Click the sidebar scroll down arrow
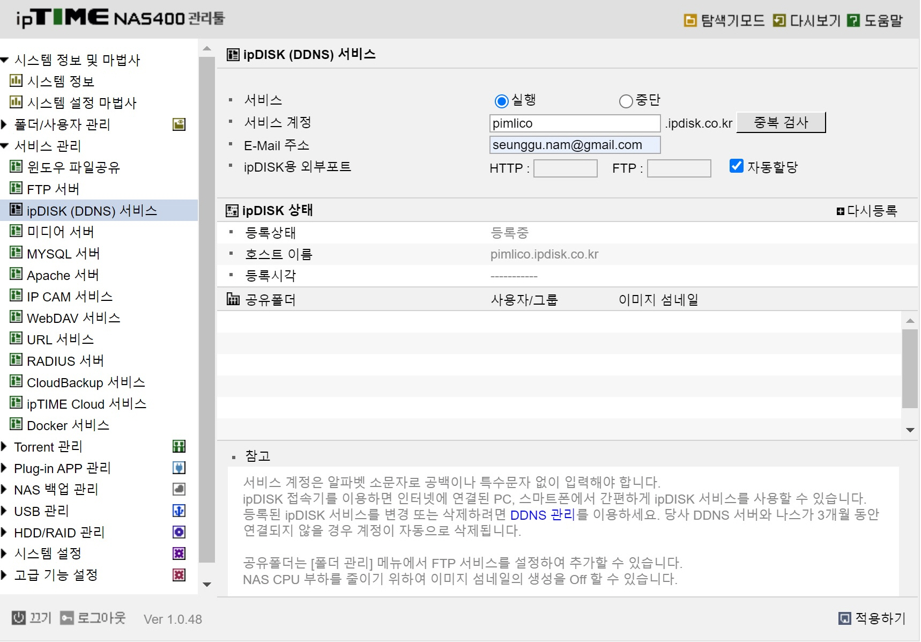The image size is (921, 642). click(207, 584)
